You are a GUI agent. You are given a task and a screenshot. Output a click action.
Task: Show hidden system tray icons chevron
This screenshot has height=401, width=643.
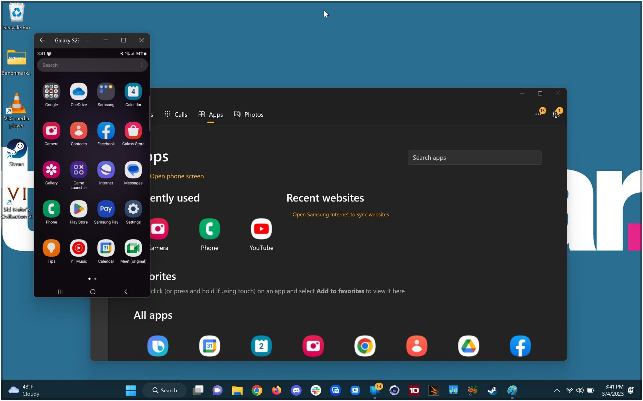coord(557,390)
